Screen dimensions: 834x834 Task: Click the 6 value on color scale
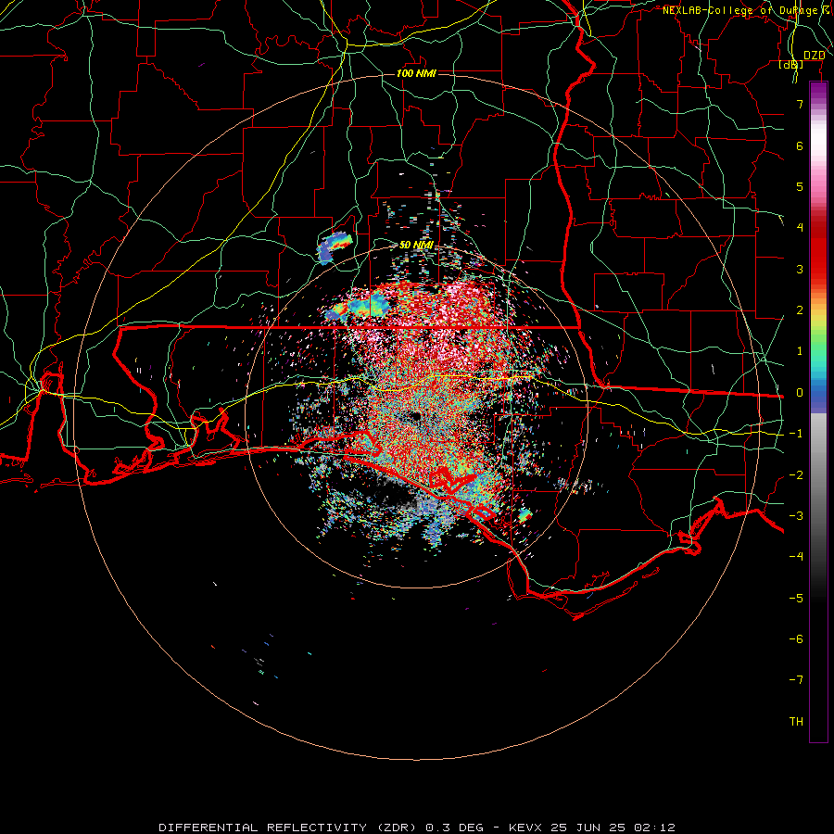800,145
